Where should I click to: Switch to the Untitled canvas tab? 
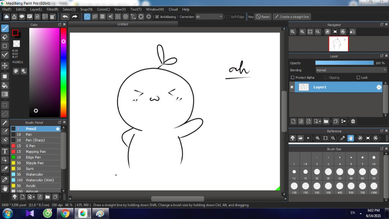[123, 24]
